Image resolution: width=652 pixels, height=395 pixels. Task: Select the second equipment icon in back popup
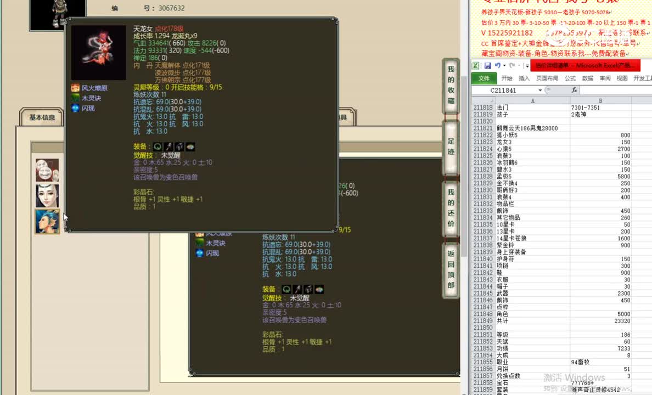(x=297, y=289)
